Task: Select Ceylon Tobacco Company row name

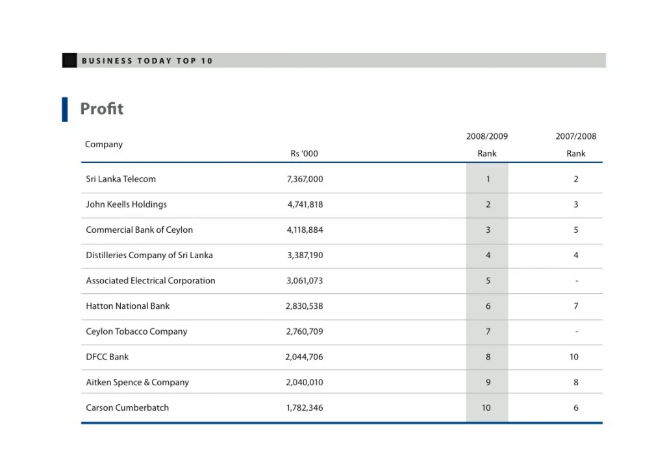Action: pos(136,331)
